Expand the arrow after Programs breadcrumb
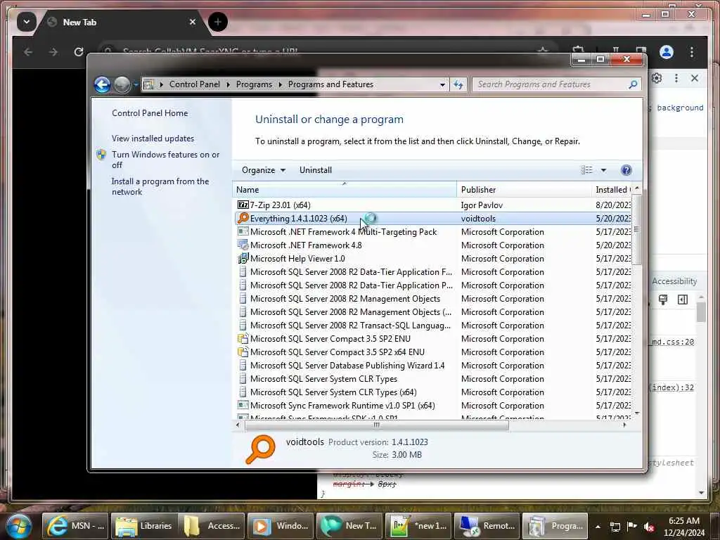The image size is (720, 540). (x=280, y=84)
